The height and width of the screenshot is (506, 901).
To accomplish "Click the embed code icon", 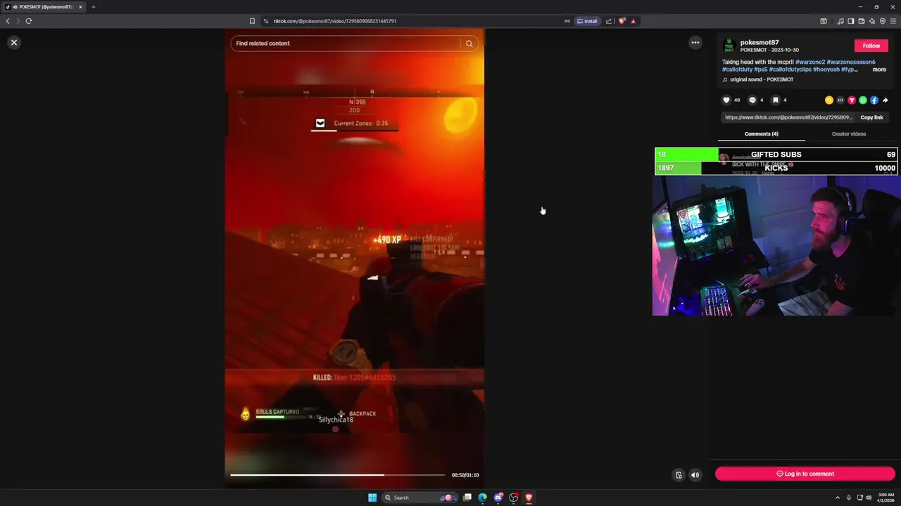I will pyautogui.click(x=840, y=100).
